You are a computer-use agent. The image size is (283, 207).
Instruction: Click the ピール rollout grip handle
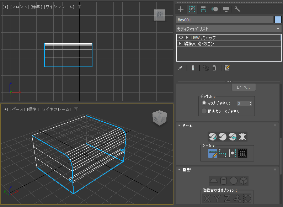click(275, 125)
